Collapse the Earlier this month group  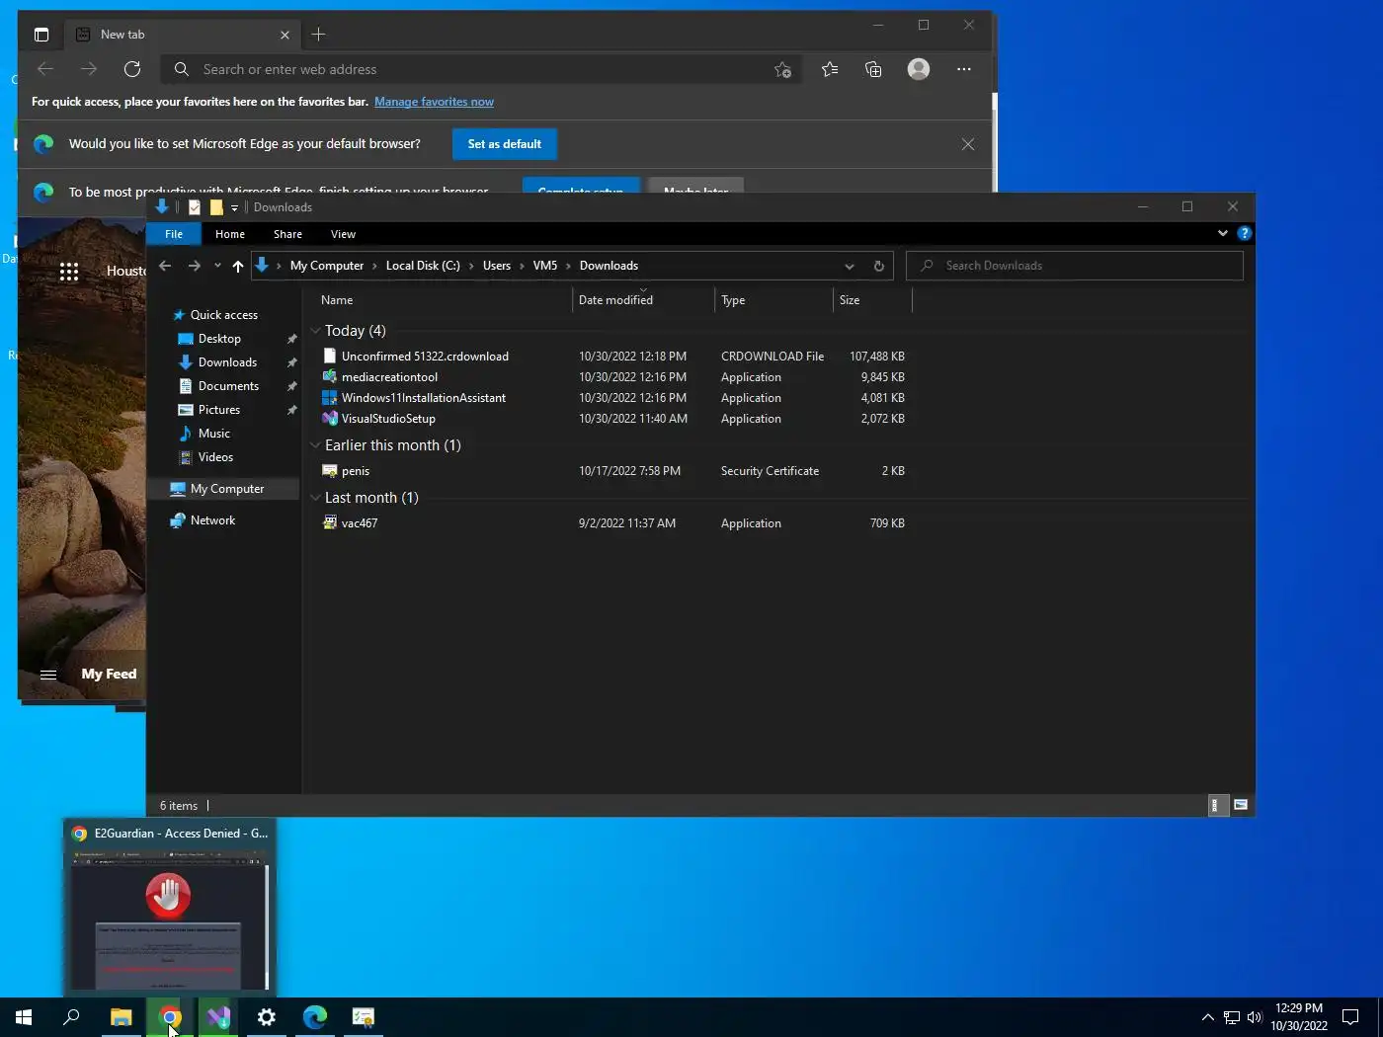(x=316, y=445)
